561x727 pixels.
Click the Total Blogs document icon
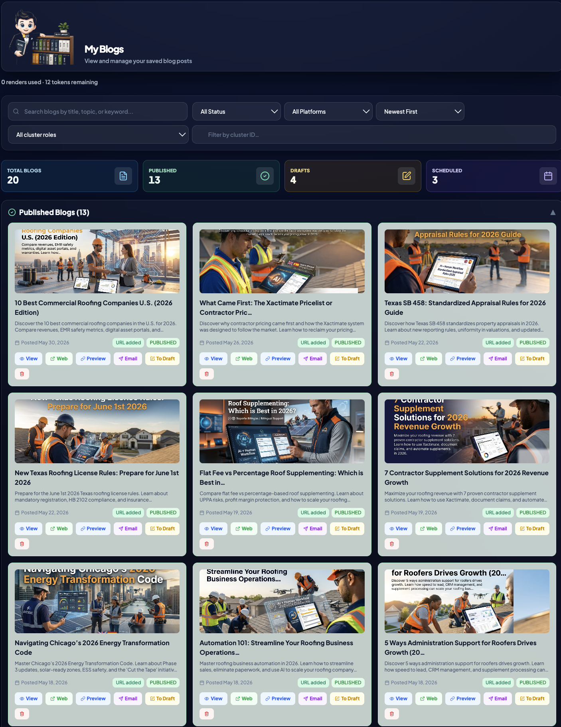tap(123, 176)
